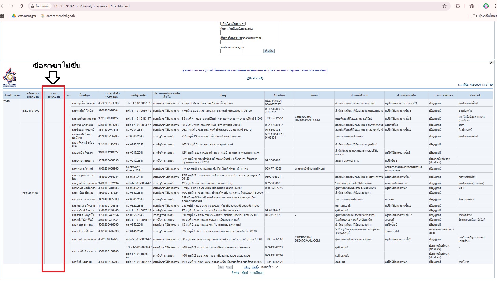Bookmark this page with the star icon
497x281 pixels.
pyautogui.click(x=444, y=6)
